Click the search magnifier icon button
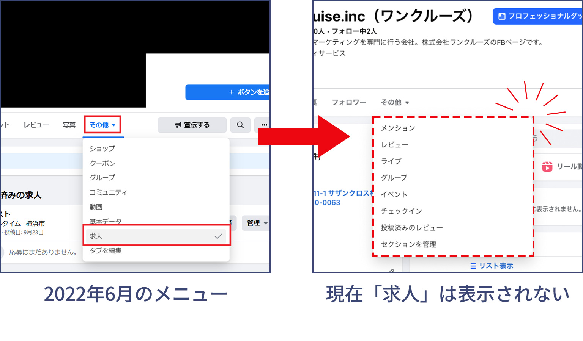The image size is (583, 341). [240, 125]
